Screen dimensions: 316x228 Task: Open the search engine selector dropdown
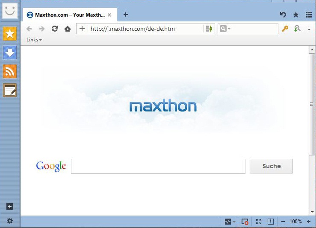click(225, 29)
